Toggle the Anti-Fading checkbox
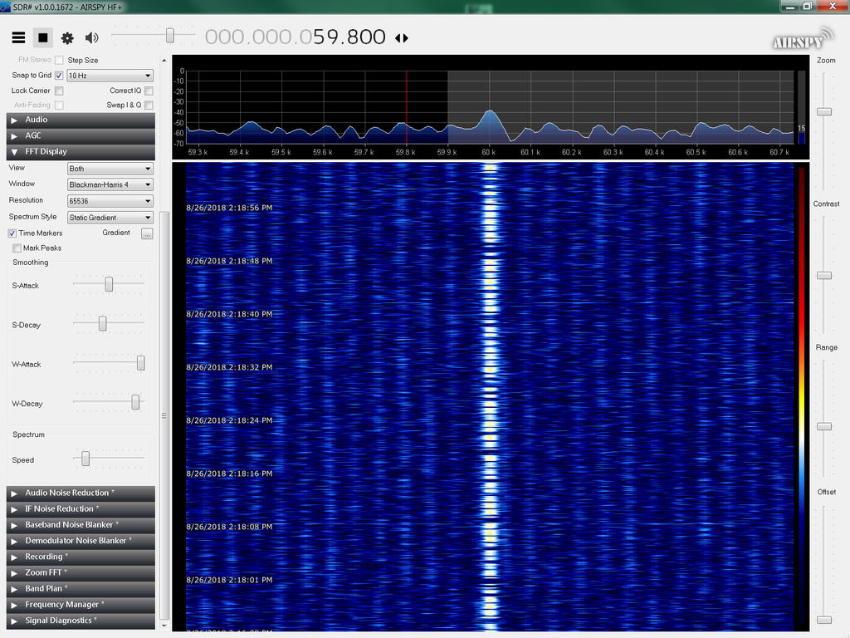The height and width of the screenshot is (638, 850). tap(59, 105)
